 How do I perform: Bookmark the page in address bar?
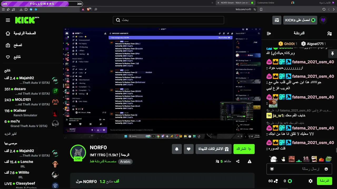pos(261,9)
